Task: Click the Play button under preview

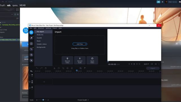Action: 134,64
